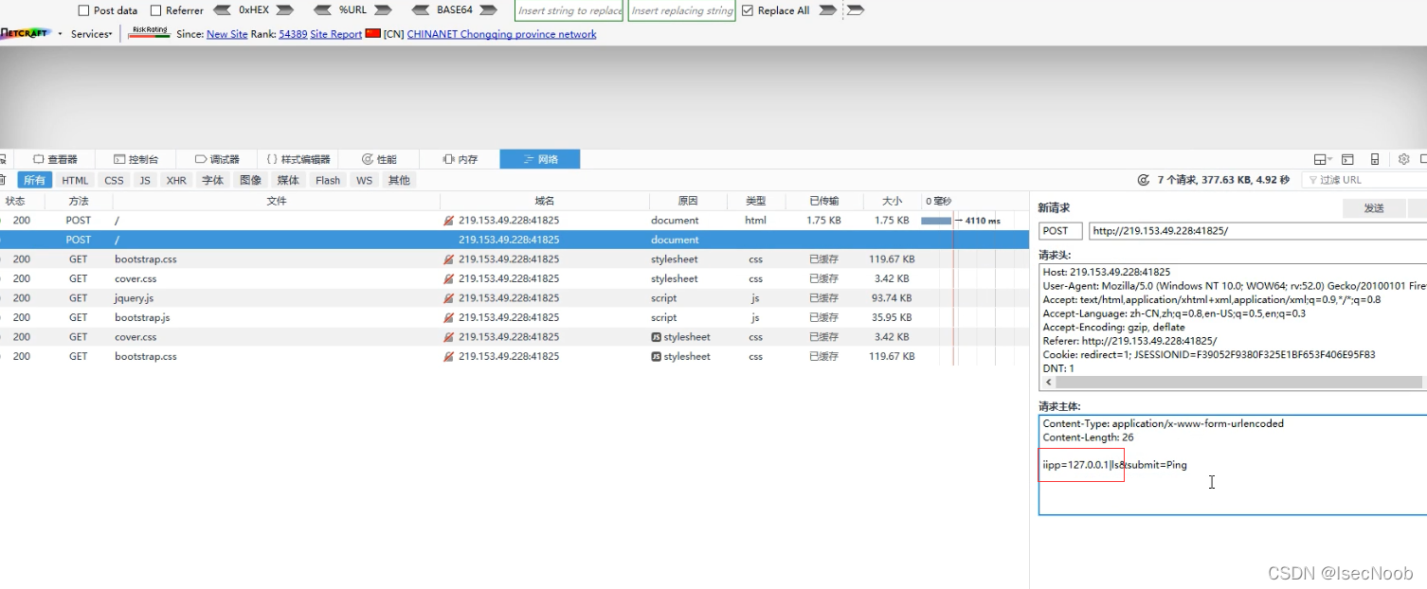Filter requests by HTML
Image resolution: width=1427 pixels, height=589 pixels.
(75, 180)
